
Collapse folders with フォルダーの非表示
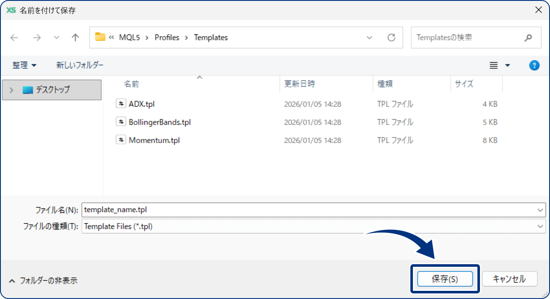coord(43,281)
